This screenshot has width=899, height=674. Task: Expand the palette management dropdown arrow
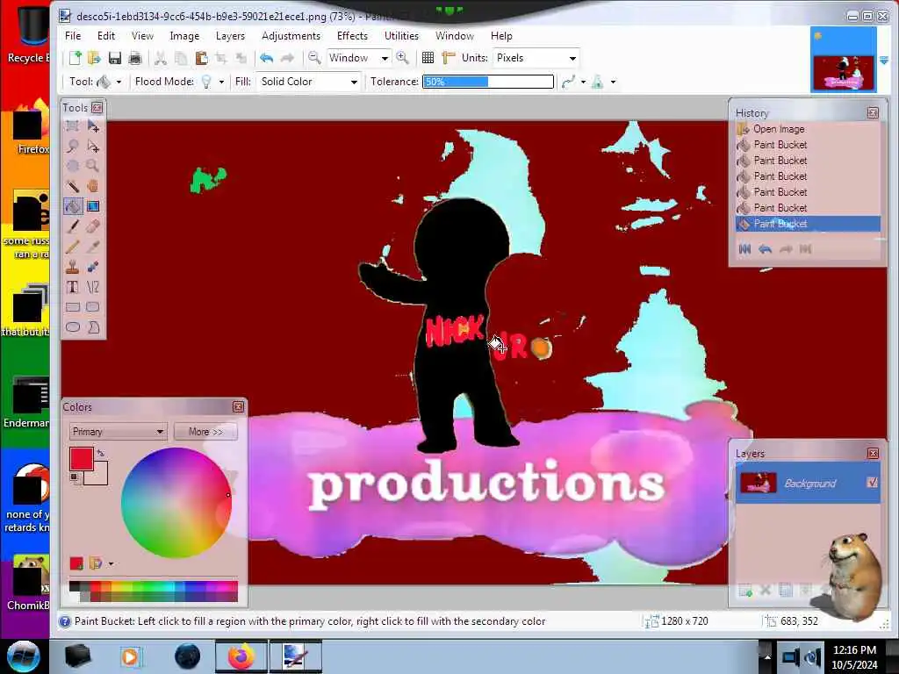(111, 564)
